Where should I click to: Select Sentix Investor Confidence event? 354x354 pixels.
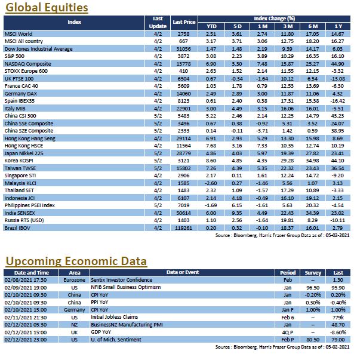(x=121, y=280)
